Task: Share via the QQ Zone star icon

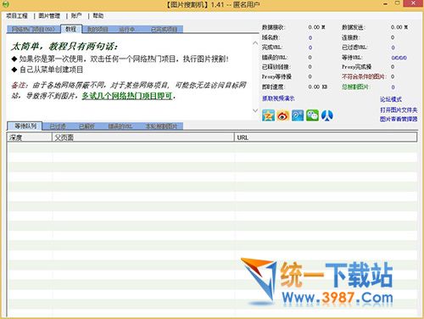Action: [x=268, y=115]
